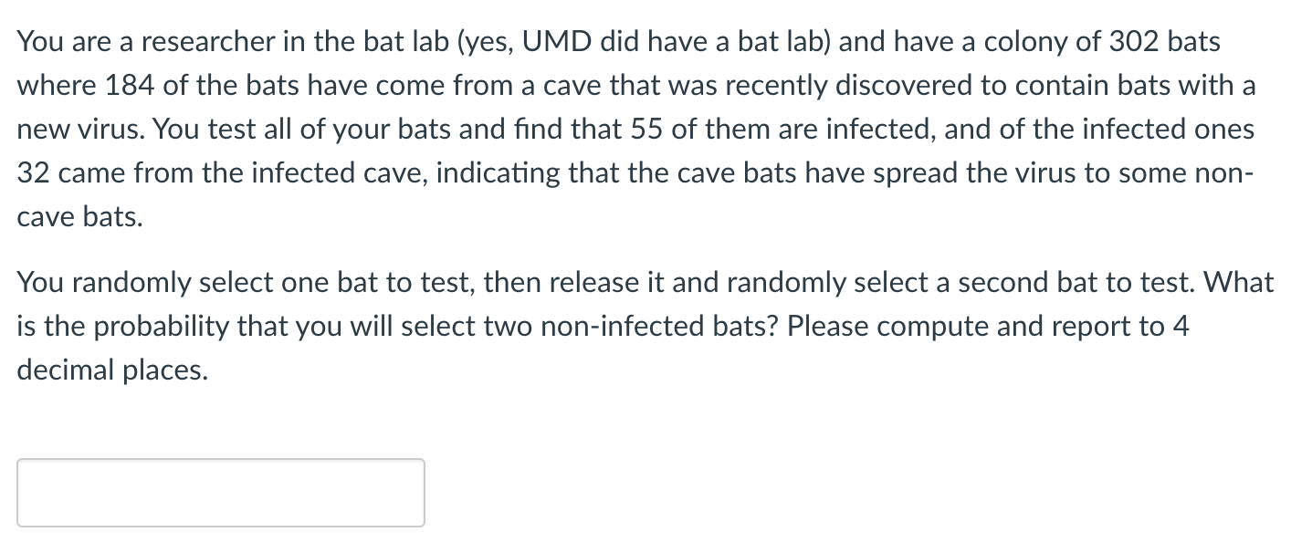Image resolution: width=1291 pixels, height=553 pixels.
Task: Click inside the response text box
Action: click(x=219, y=493)
